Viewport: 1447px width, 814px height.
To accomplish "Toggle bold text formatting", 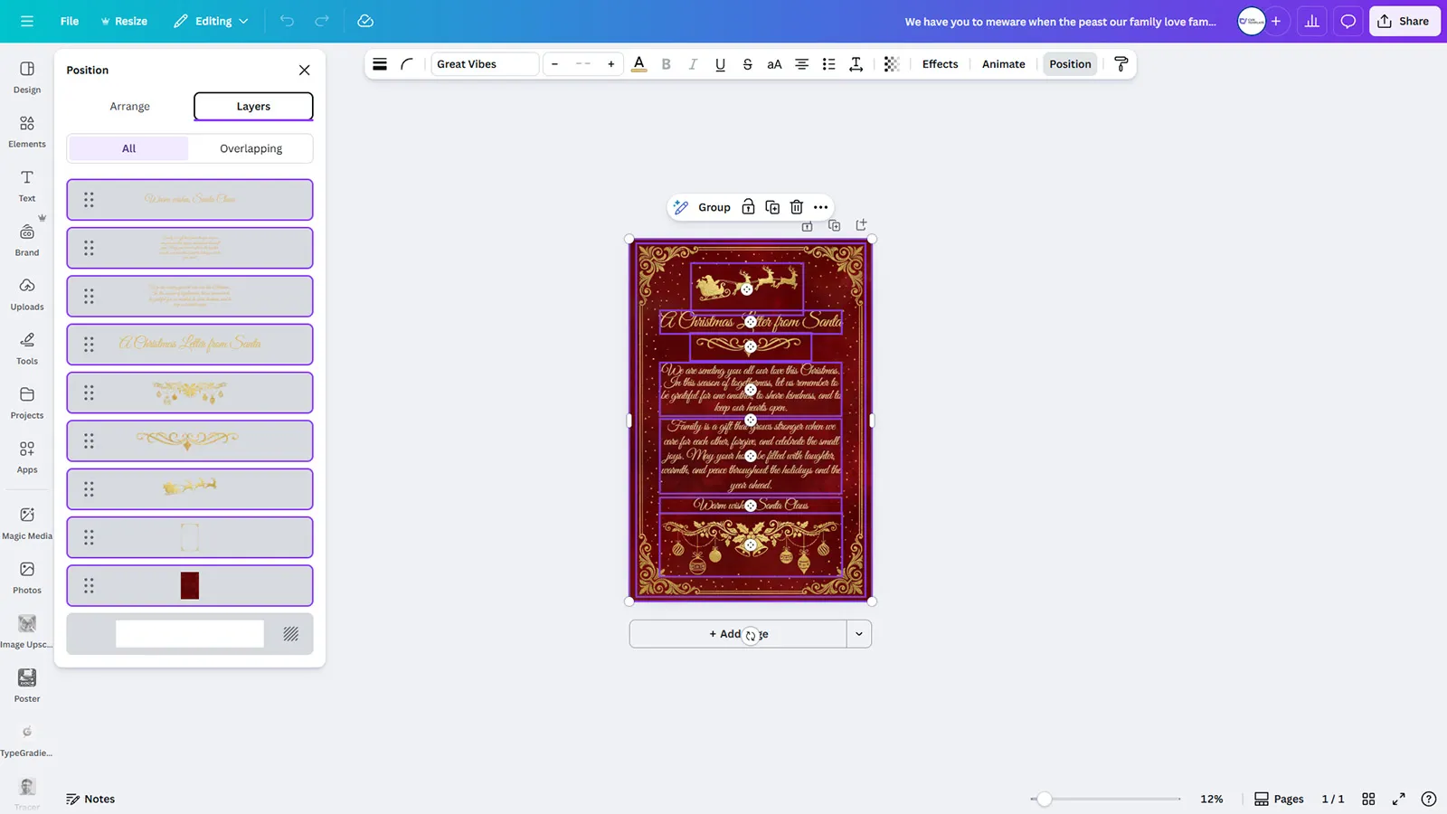I will (x=666, y=64).
